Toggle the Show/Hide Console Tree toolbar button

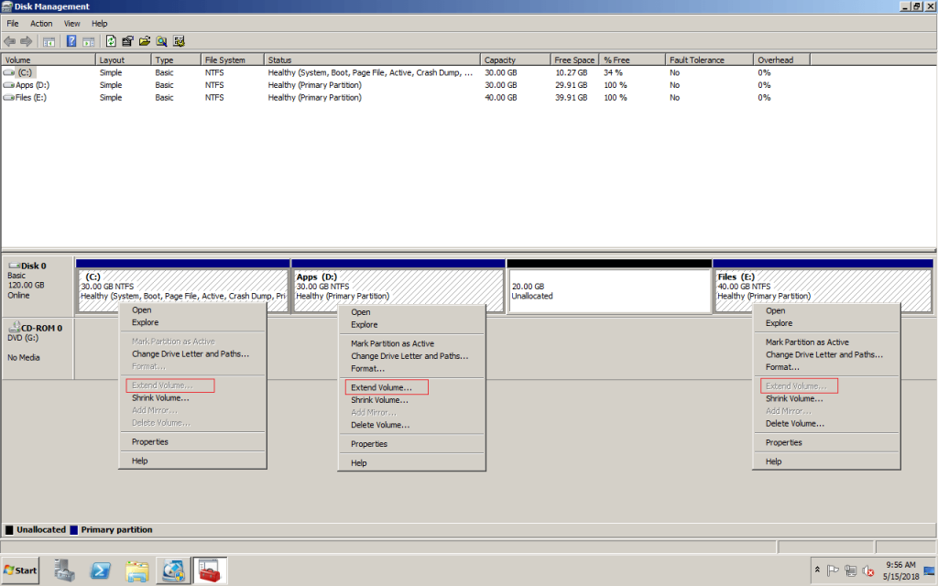[48, 40]
